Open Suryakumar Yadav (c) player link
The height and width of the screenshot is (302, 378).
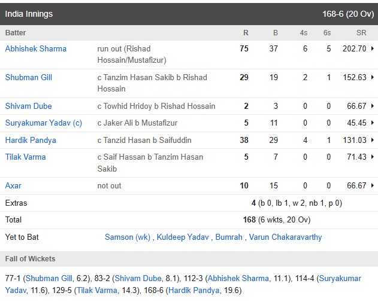44,123
